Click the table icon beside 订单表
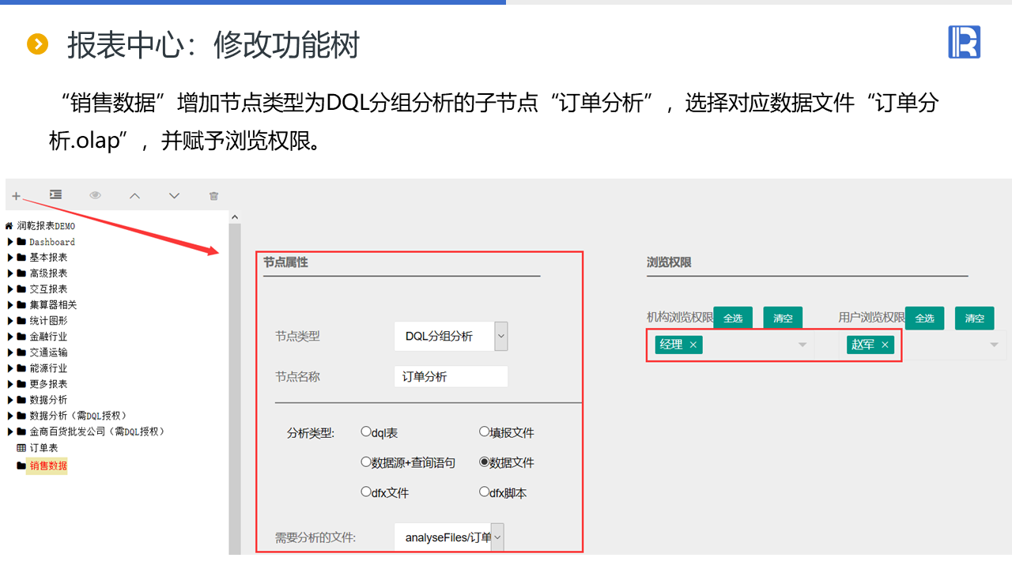 pyautogui.click(x=21, y=448)
